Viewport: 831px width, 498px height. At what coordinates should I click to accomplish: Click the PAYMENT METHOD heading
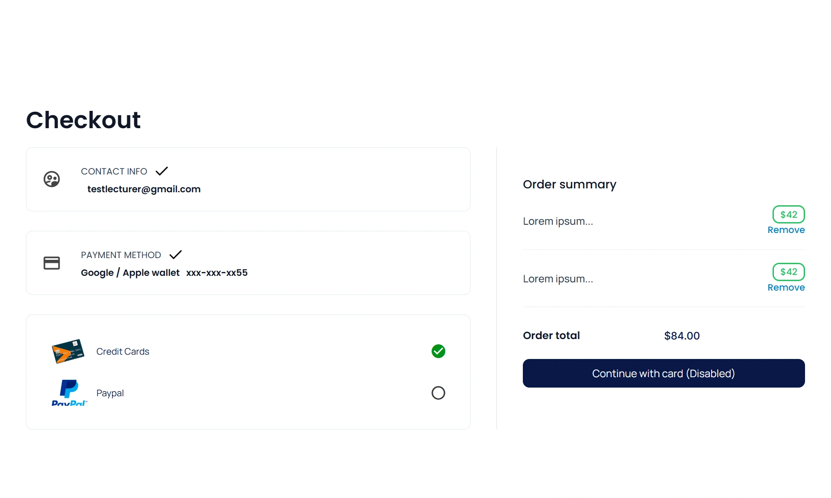click(121, 255)
